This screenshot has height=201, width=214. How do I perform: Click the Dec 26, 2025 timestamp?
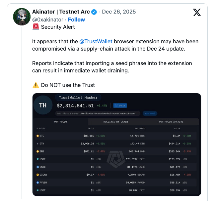tap(119, 12)
